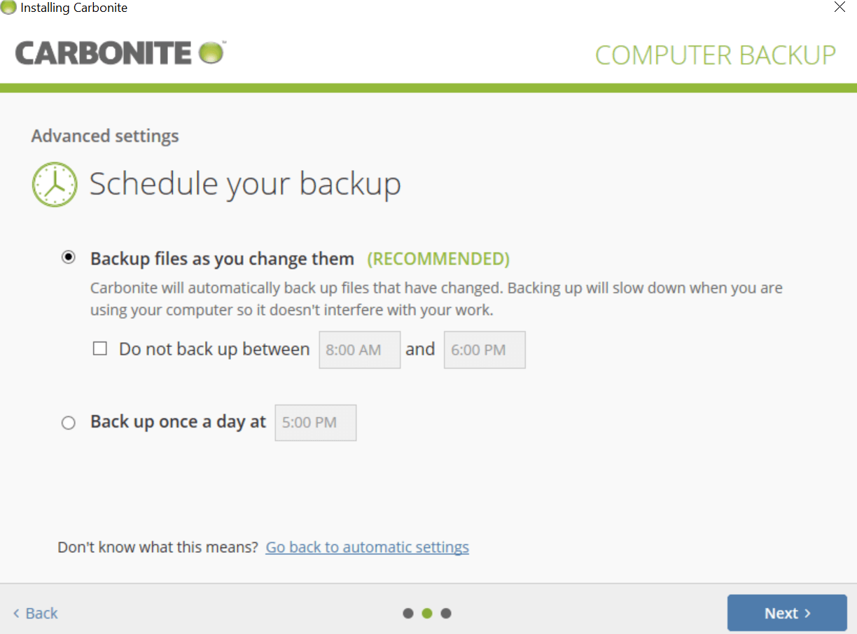Click the Carbonite title bar icon
Screen dimensions: 857x634
[8, 8]
